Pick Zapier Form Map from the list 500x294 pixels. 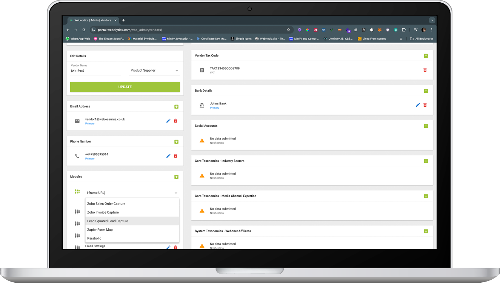[x=100, y=230]
